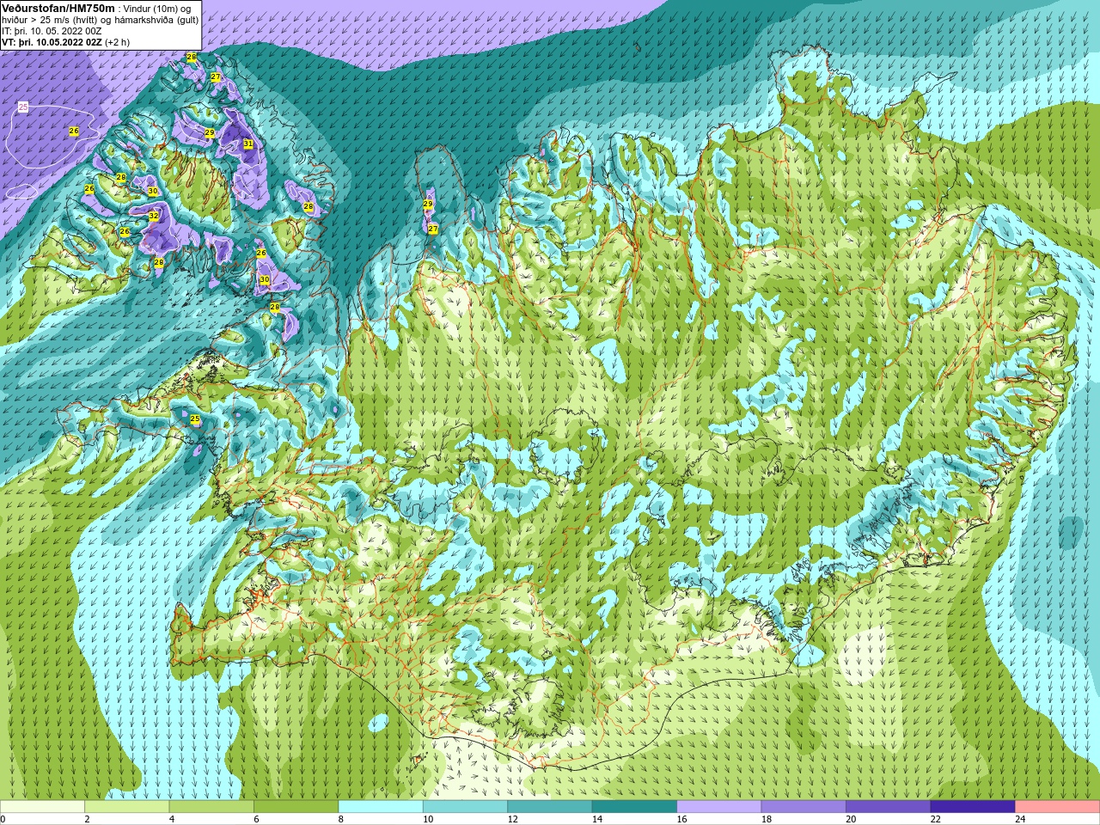Click the legend scale label '8'
1100x825 pixels.
(341, 819)
